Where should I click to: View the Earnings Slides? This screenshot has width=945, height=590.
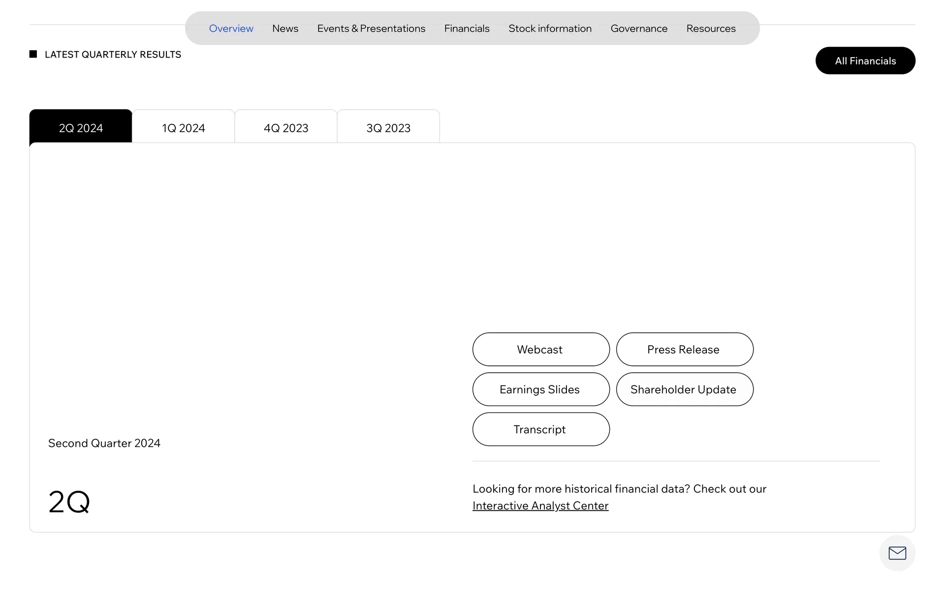point(540,389)
